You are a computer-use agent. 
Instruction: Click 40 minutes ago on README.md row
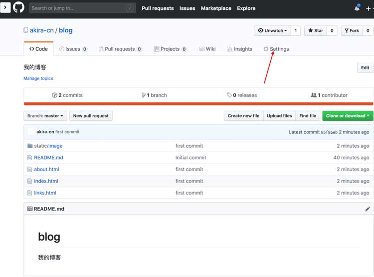(x=352, y=158)
